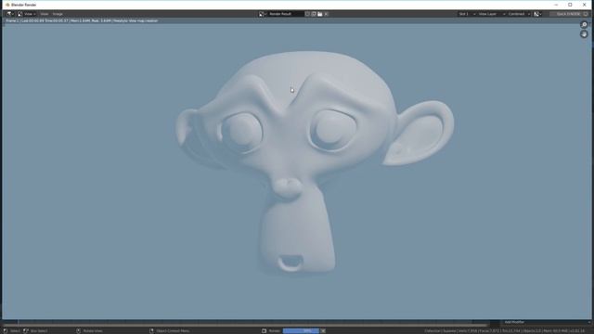
Task: Click the render frame info status text
Action: (82, 20)
